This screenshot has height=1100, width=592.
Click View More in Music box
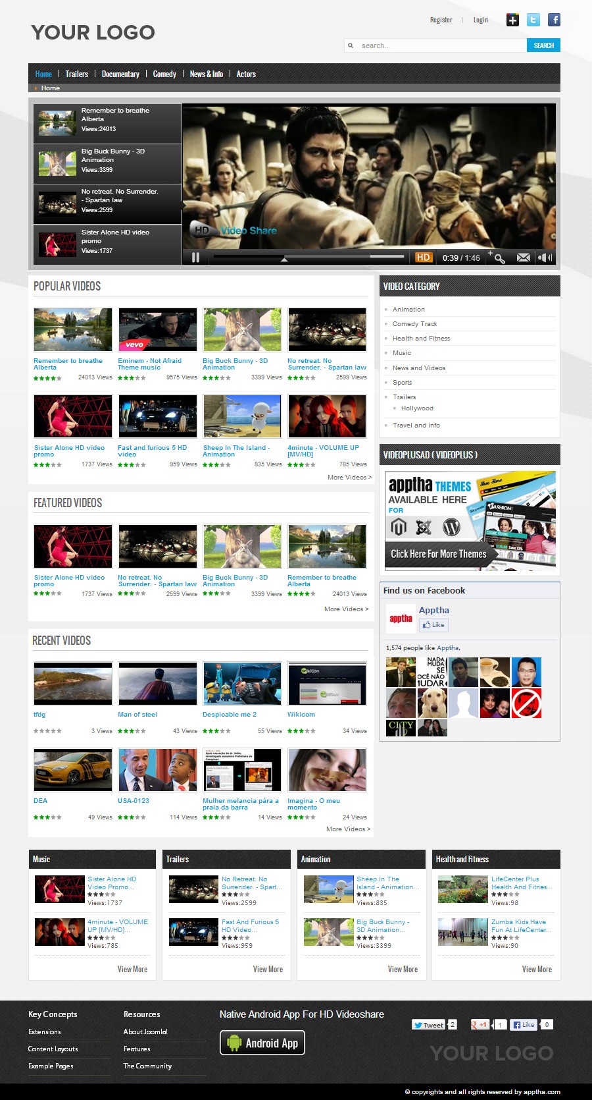[132, 969]
